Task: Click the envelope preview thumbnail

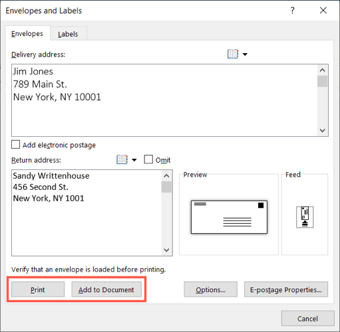Action: pos(229,217)
